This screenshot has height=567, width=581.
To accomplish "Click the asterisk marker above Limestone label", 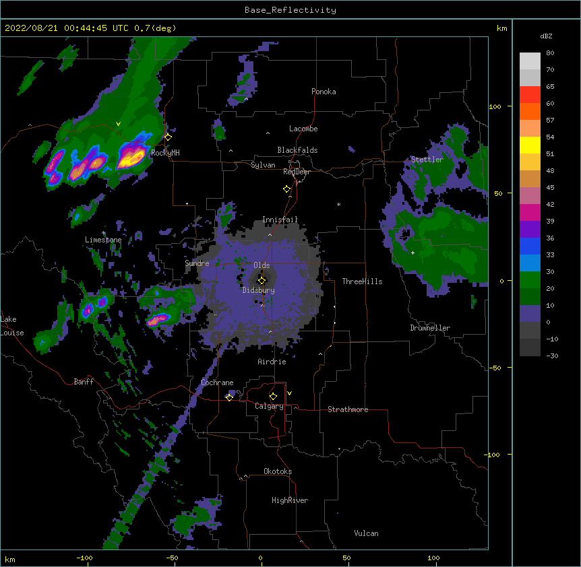I will click(x=104, y=233).
